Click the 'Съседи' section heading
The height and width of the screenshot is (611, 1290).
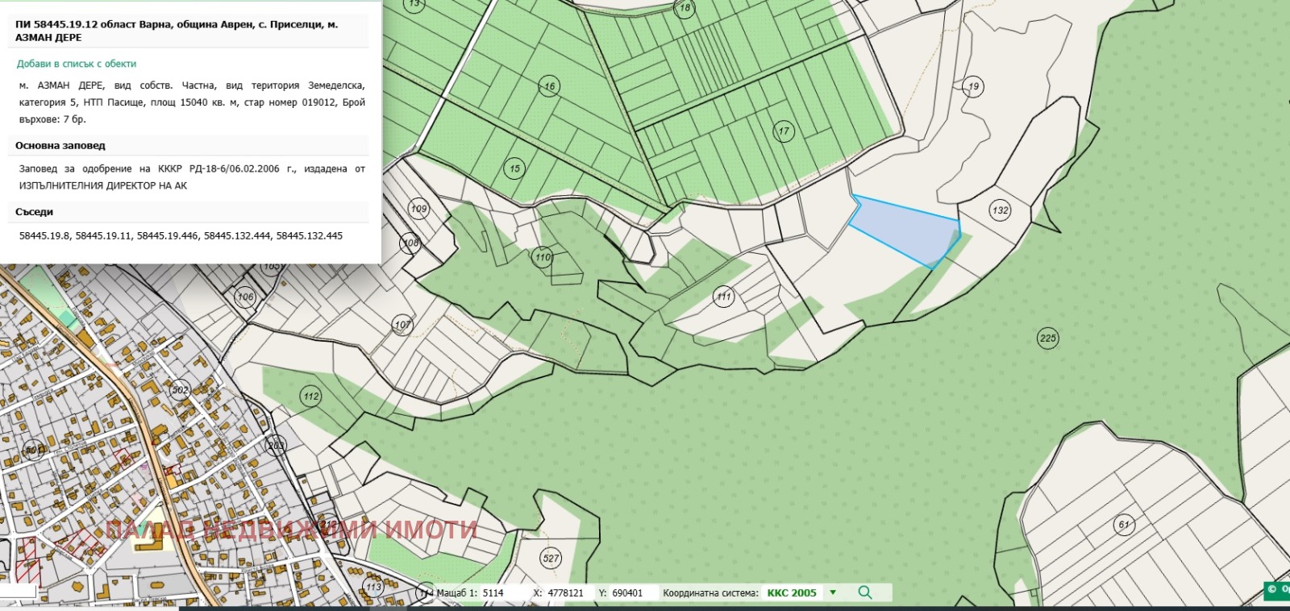(34, 212)
